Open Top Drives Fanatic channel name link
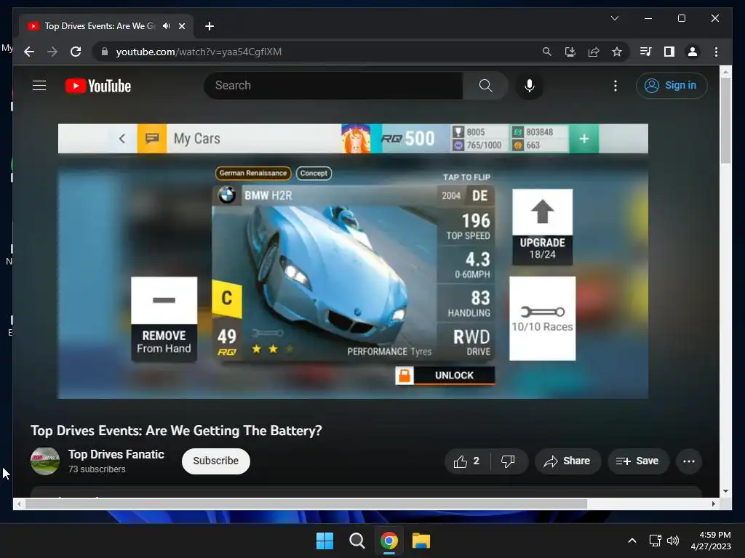This screenshot has height=558, width=745. click(116, 454)
